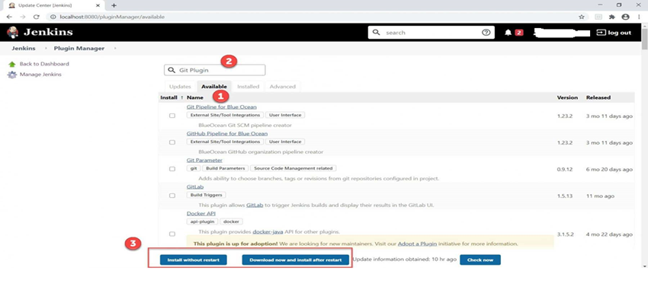Click Download now and install after restart
Screen dimensions: 648x296
point(296,260)
